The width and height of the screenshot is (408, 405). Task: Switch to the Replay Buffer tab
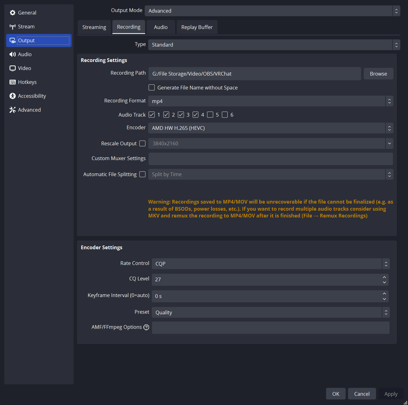pos(197,27)
